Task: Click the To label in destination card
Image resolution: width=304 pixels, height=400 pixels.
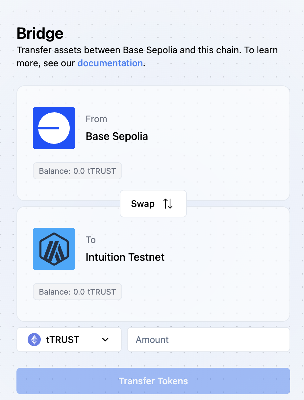Action: tap(90, 240)
